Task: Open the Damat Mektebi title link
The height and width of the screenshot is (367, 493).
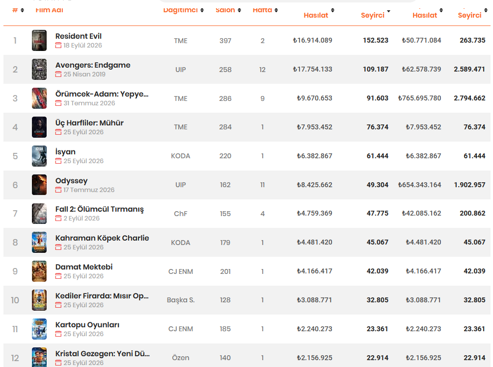Action: (x=84, y=267)
